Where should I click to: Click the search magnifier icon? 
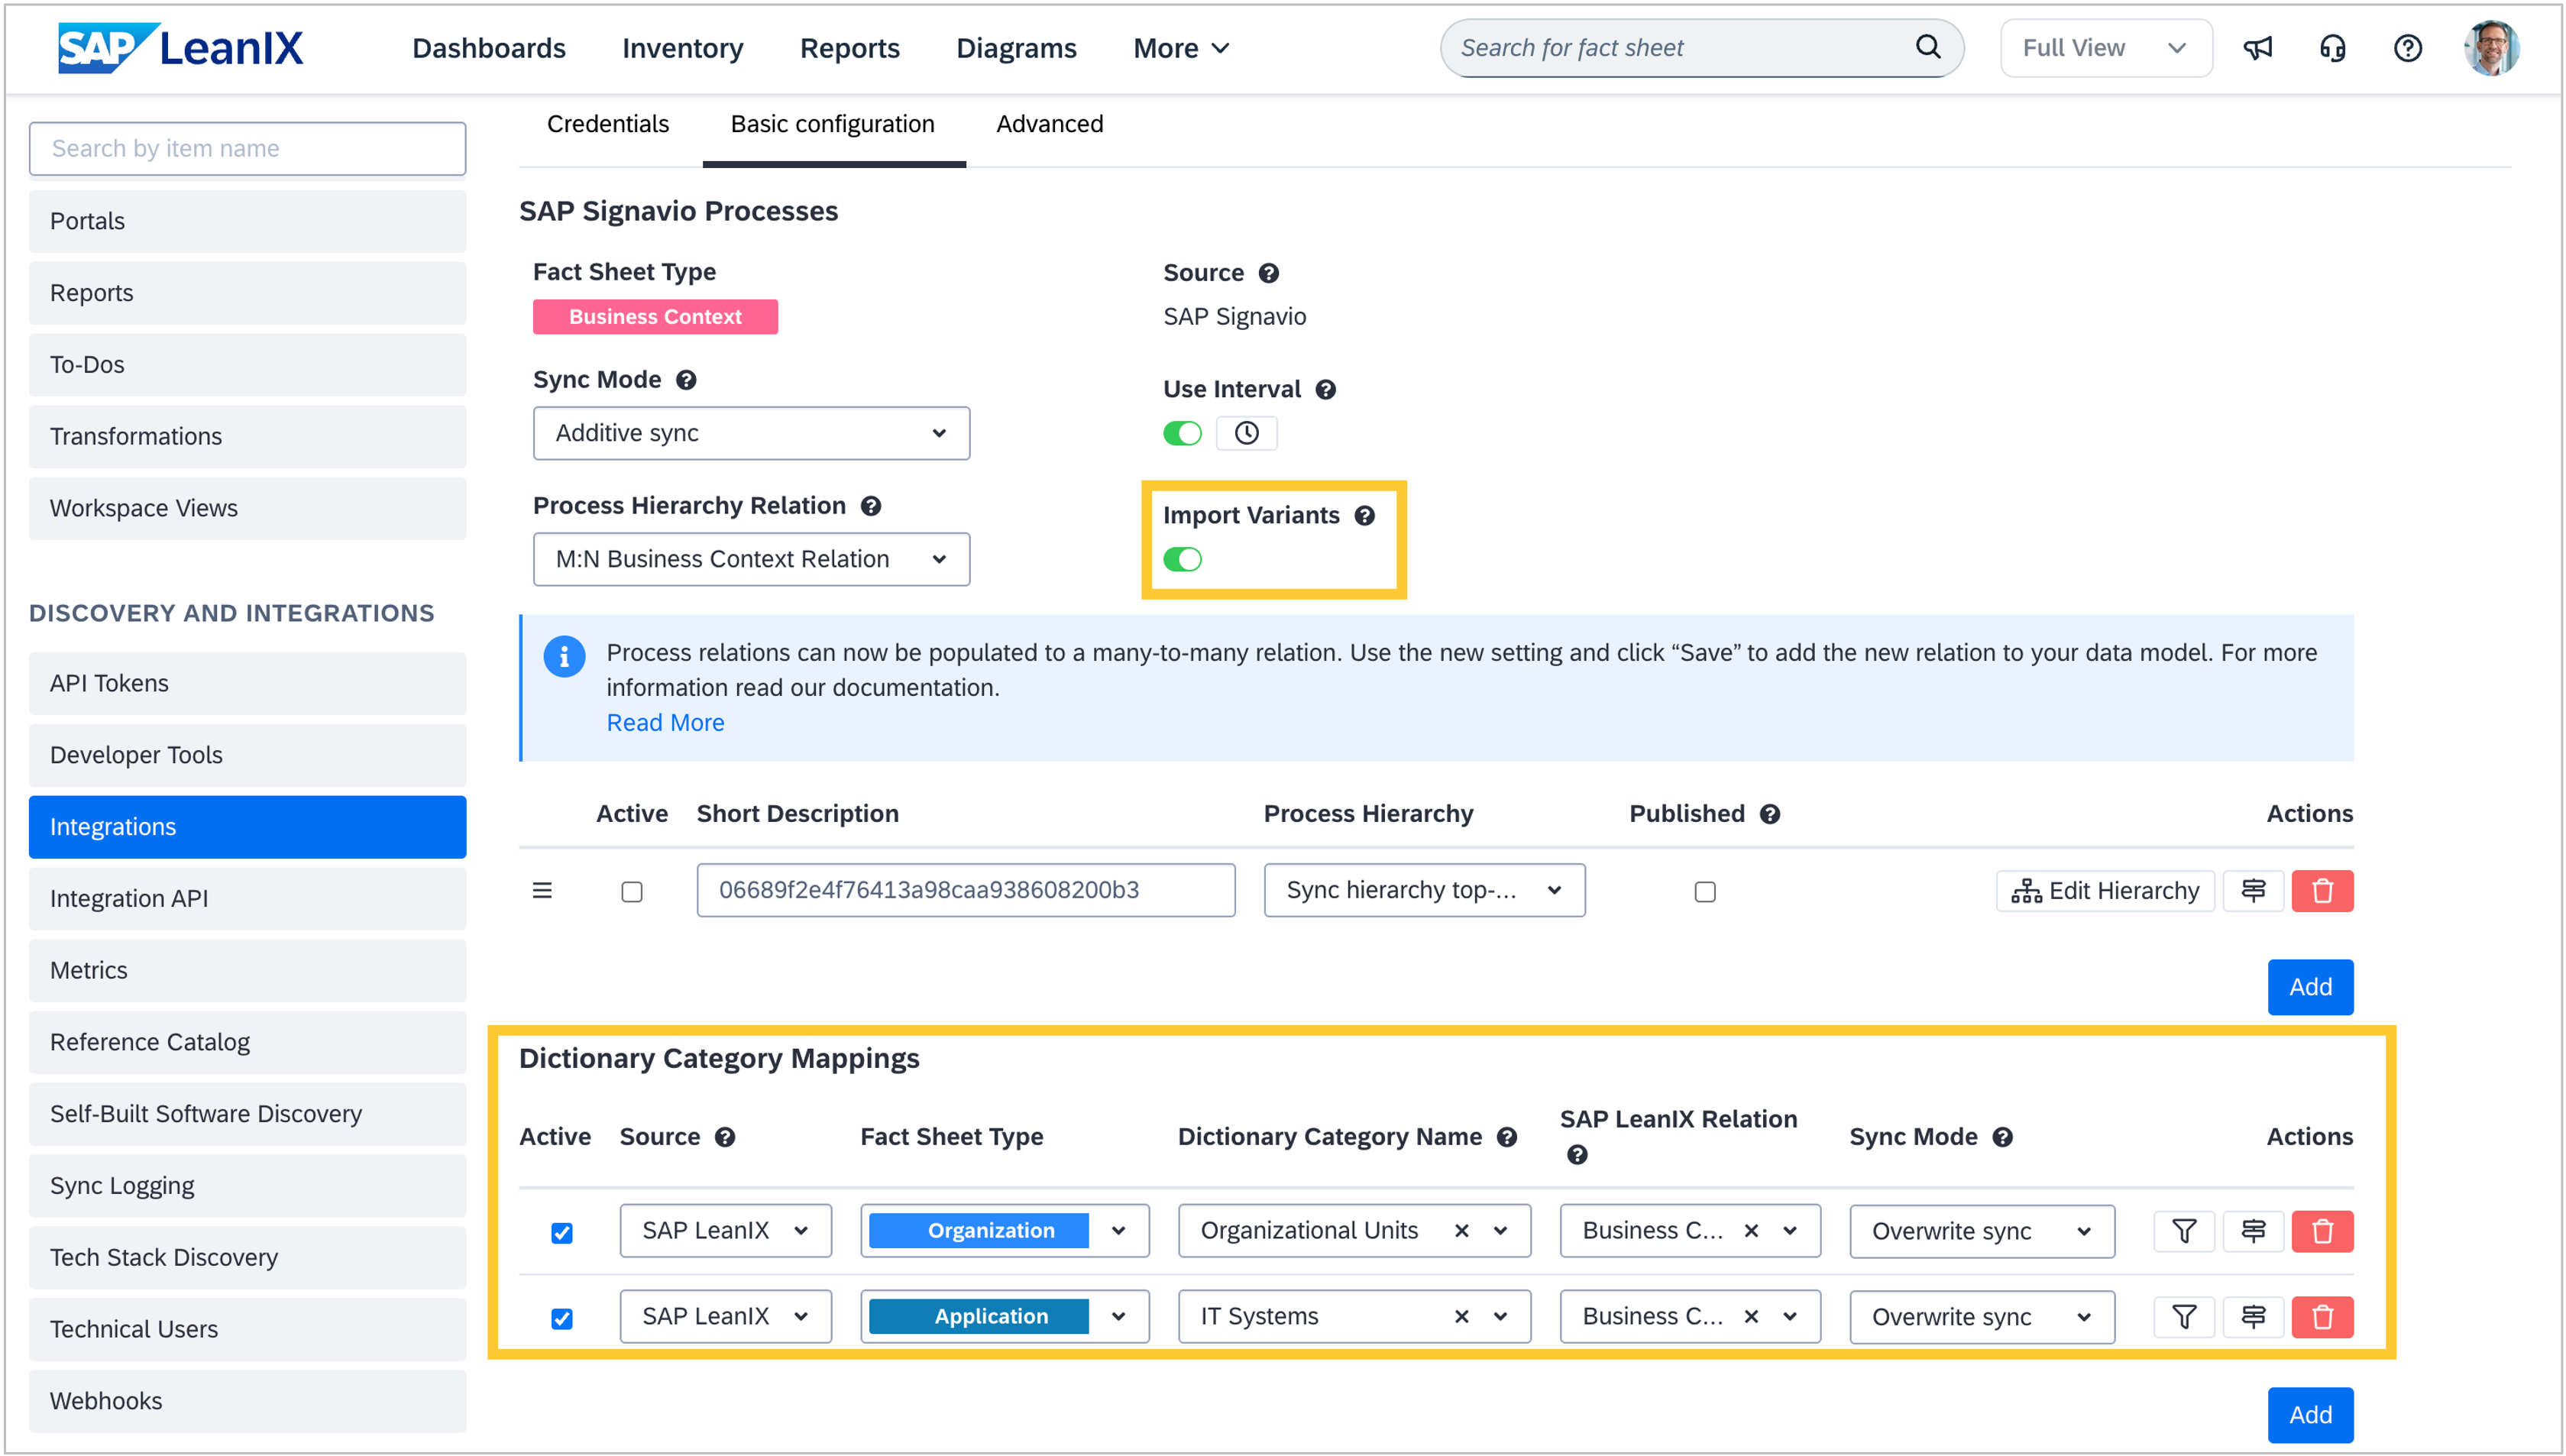1927,47
